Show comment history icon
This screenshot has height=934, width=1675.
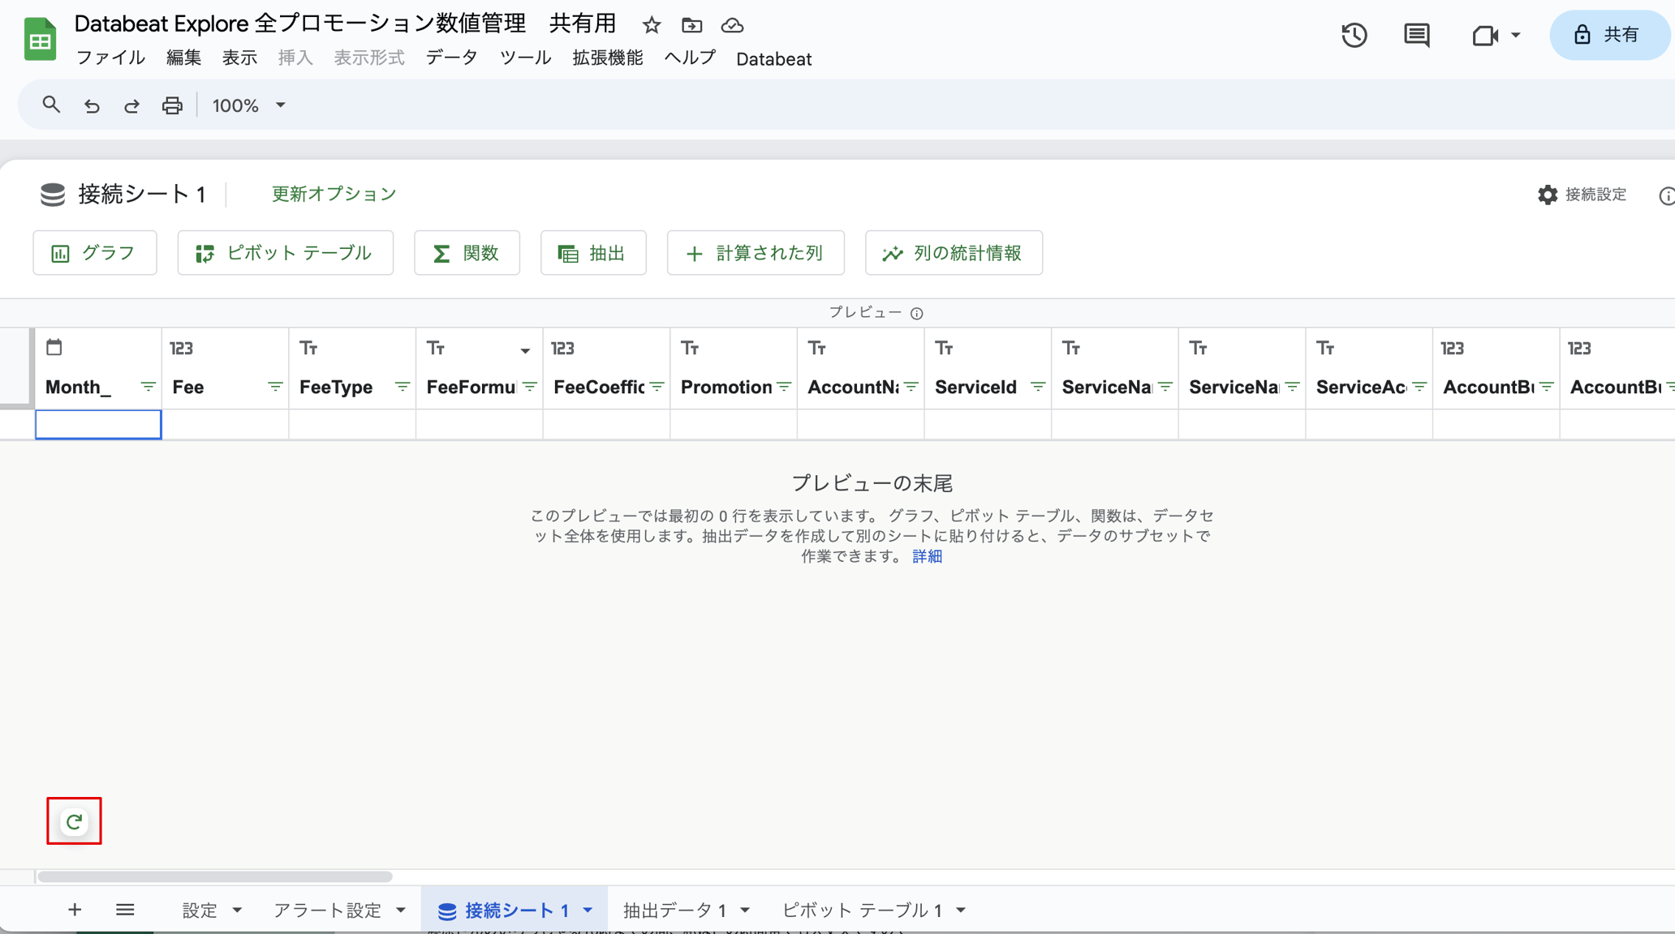pyautogui.click(x=1415, y=35)
